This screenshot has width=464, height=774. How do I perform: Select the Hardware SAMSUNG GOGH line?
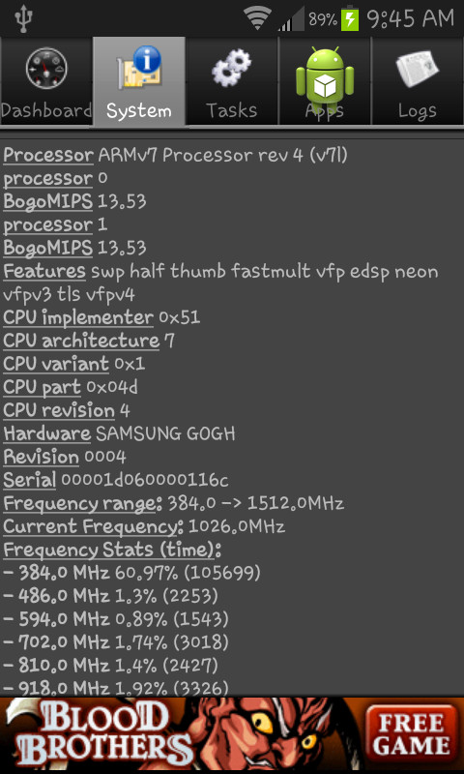[119, 433]
